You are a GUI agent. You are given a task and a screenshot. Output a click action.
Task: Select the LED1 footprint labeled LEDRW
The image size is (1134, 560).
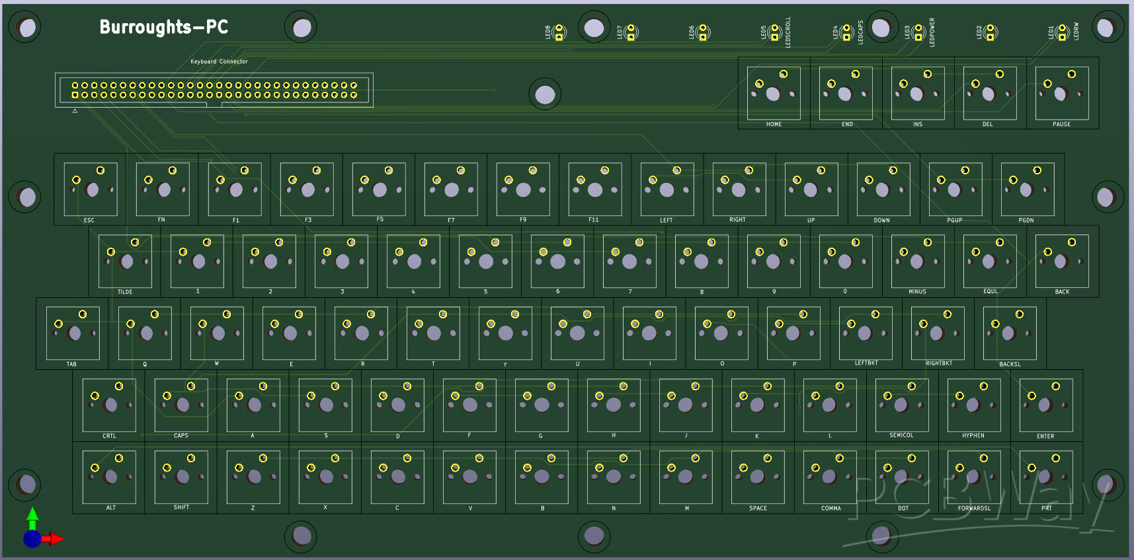pyautogui.click(x=1063, y=32)
